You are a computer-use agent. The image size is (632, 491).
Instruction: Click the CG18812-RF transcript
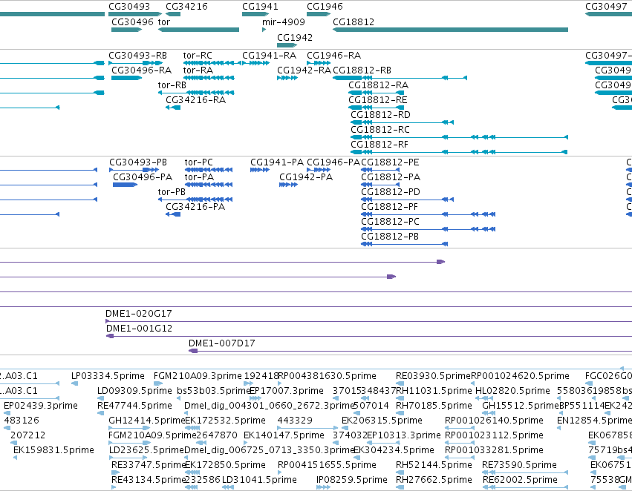coord(460,152)
